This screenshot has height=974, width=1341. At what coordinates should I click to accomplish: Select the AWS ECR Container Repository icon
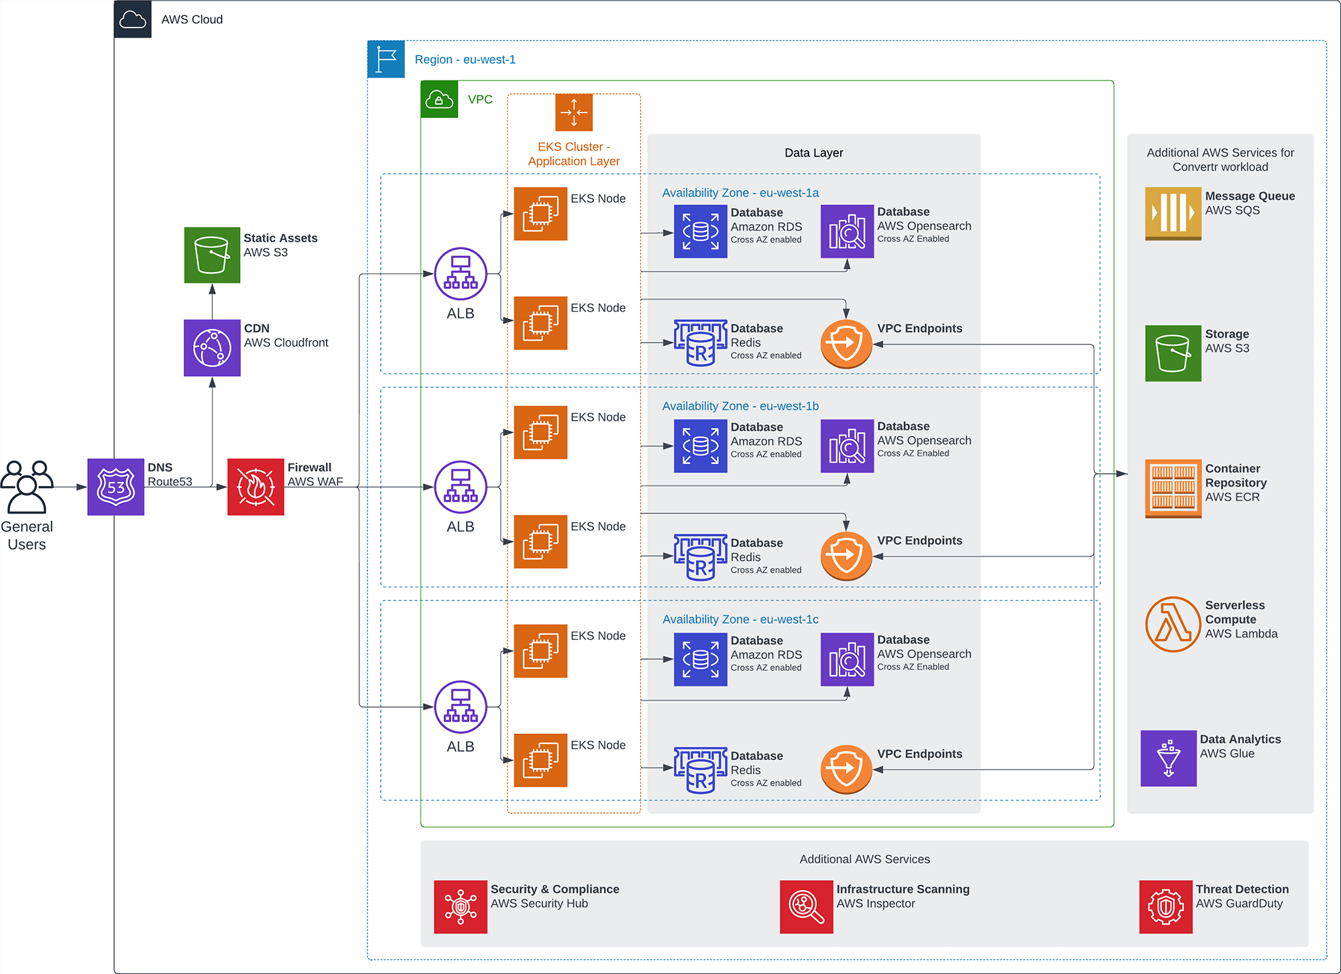1173,489
